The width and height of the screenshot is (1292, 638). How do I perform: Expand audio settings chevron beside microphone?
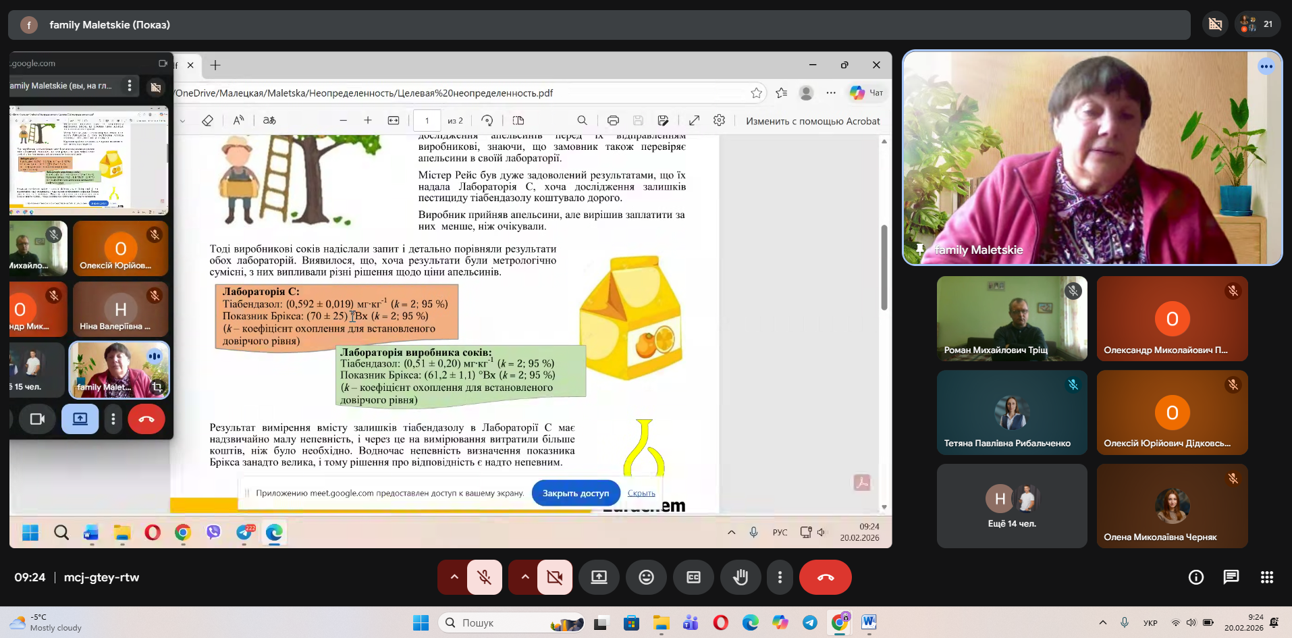click(x=454, y=577)
